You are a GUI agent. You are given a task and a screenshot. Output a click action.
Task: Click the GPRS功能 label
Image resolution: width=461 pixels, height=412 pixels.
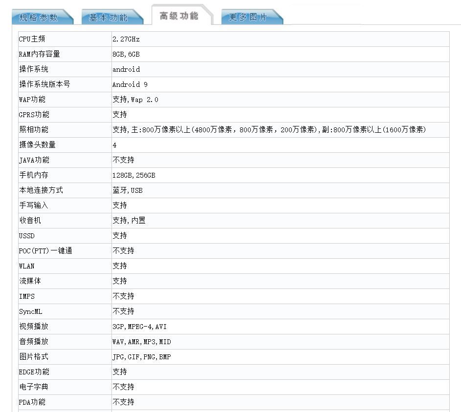pyautogui.click(x=34, y=115)
